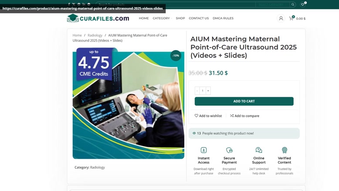The height and width of the screenshot is (191, 339).
Task: Open the user account icon
Action: 281,18
